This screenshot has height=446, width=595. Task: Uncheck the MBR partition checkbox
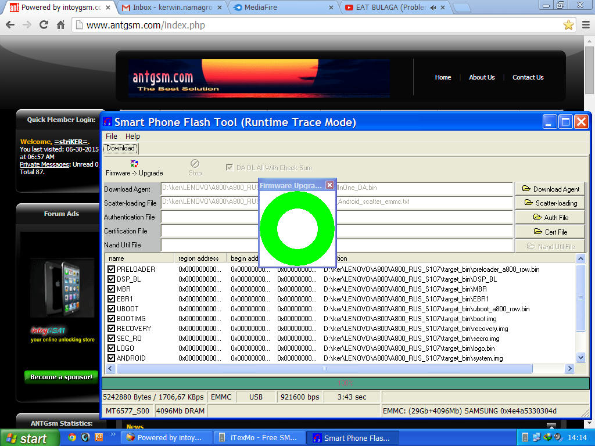(x=111, y=289)
